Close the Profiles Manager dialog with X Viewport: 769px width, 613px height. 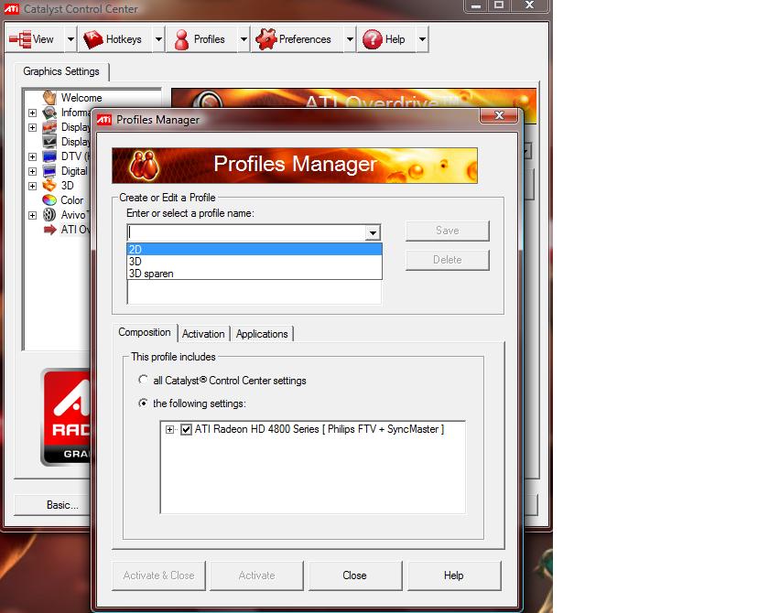pos(499,115)
